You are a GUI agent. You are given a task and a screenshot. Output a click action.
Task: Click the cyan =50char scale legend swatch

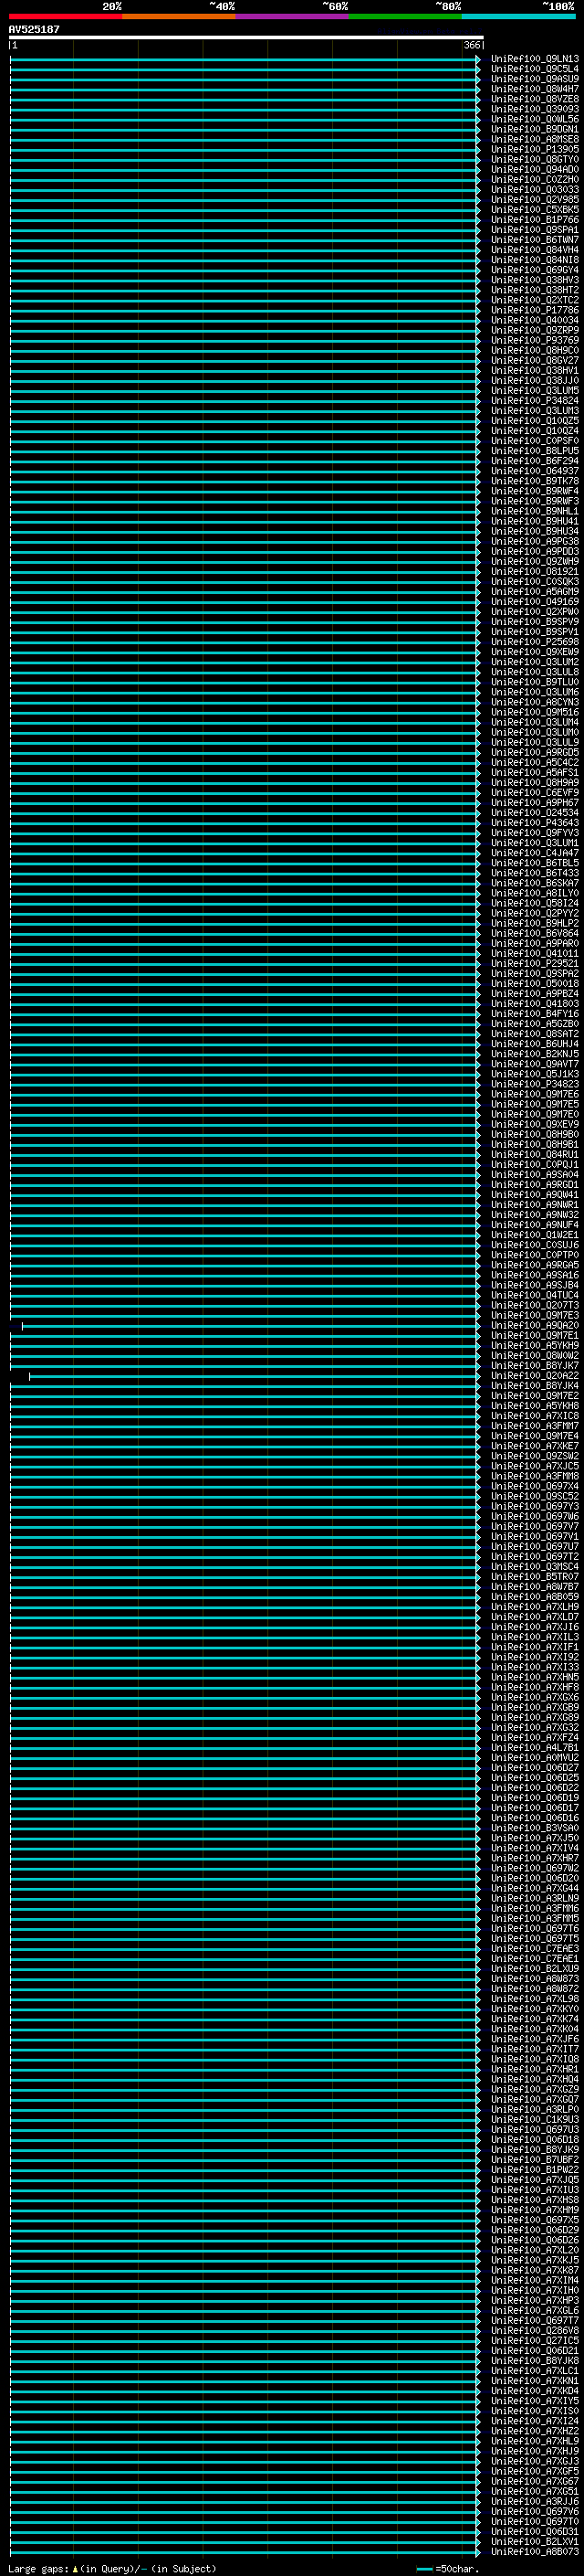[424, 2569]
